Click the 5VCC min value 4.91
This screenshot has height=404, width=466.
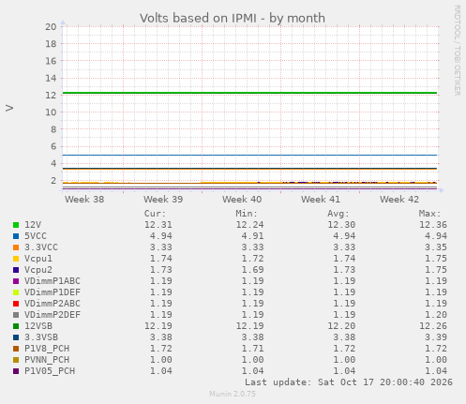pyautogui.click(x=252, y=236)
